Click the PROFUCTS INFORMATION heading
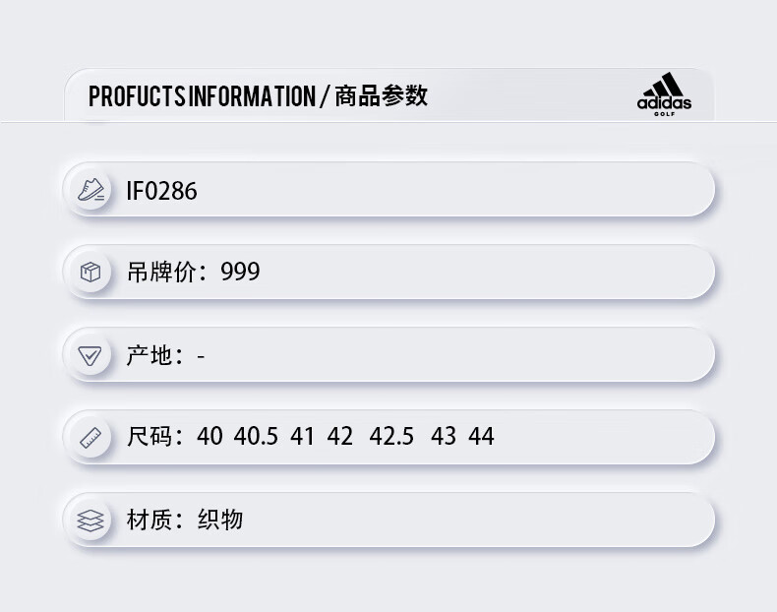The height and width of the screenshot is (612, 777). (x=202, y=96)
